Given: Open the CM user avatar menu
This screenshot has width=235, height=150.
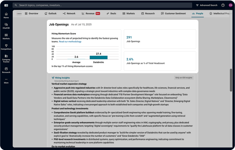Looking at the screenshot, I should pos(230,5).
